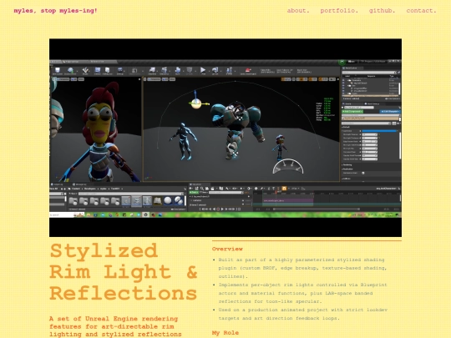Click the 'Overview' section heading
This screenshot has width=451, height=338.
(x=227, y=249)
